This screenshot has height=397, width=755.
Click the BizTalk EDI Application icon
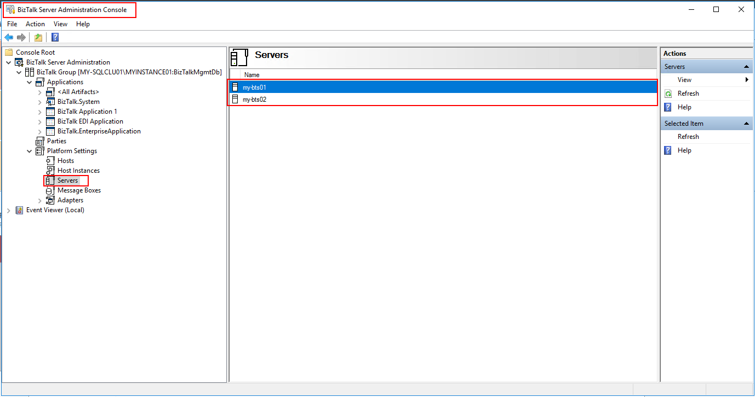coord(50,121)
